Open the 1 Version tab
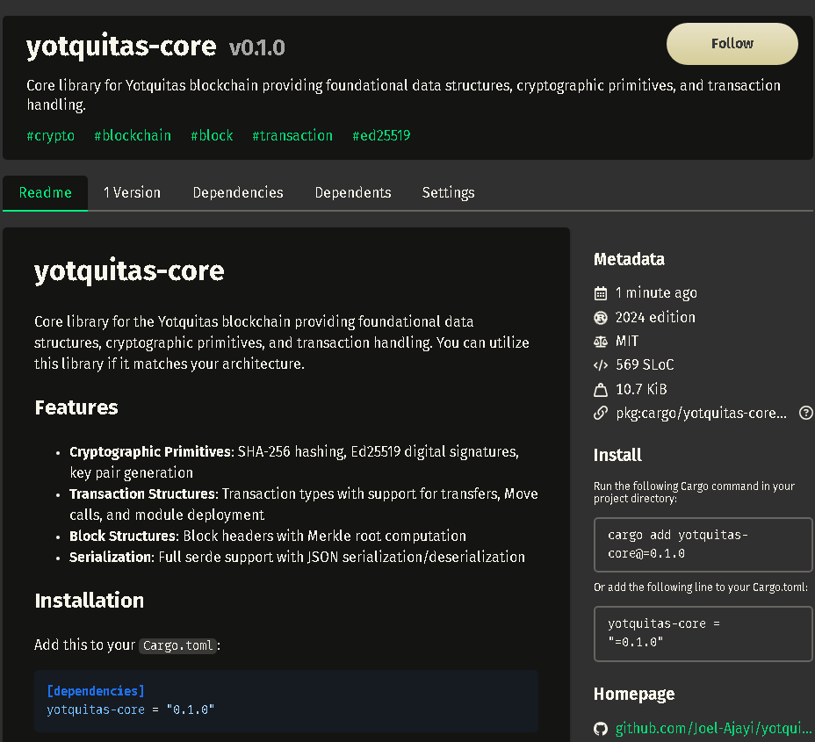 pyautogui.click(x=132, y=193)
